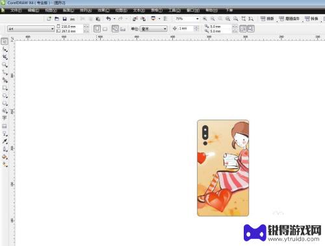
Task: Click the Zoom To Page Height icon
Action: (x=251, y=19)
